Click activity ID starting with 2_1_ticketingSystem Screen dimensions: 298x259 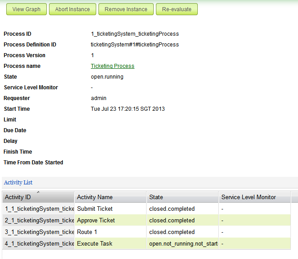click(39, 221)
